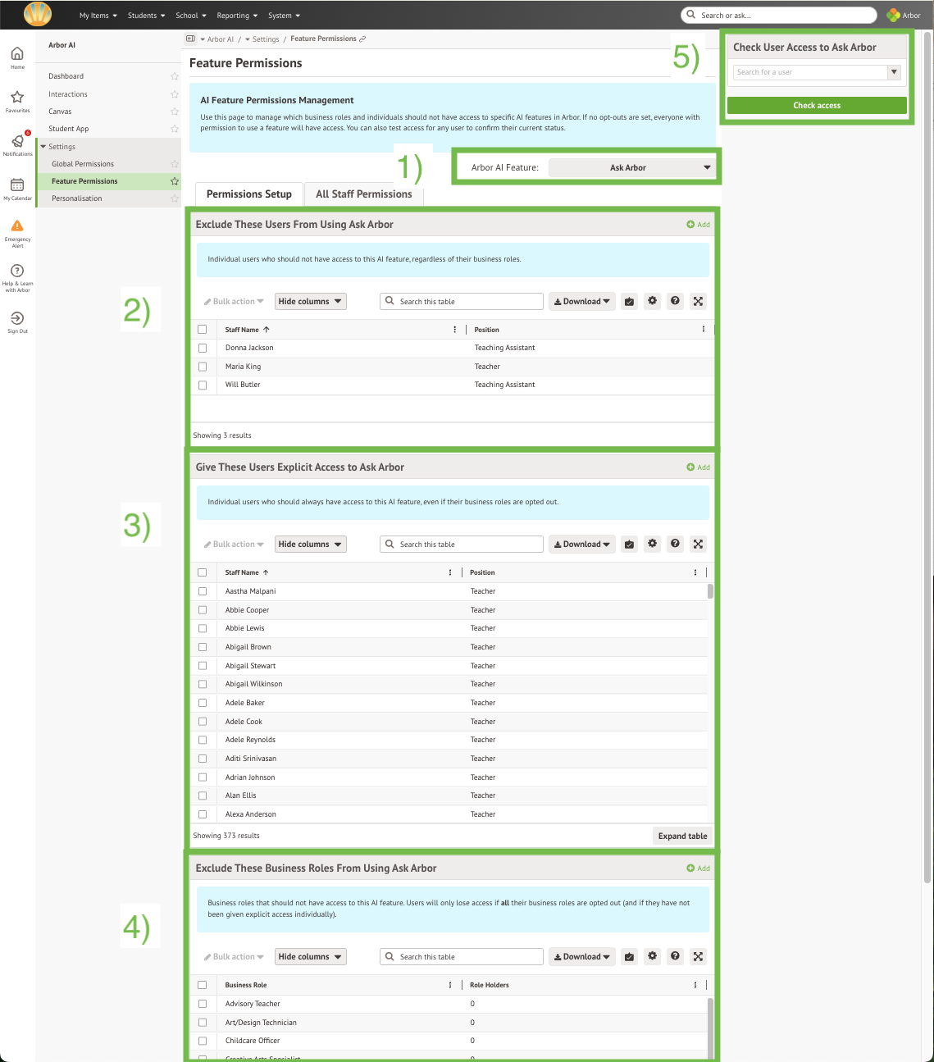Open the Arbor AI Feature dropdown
The height and width of the screenshot is (1062, 934).
[x=631, y=167]
